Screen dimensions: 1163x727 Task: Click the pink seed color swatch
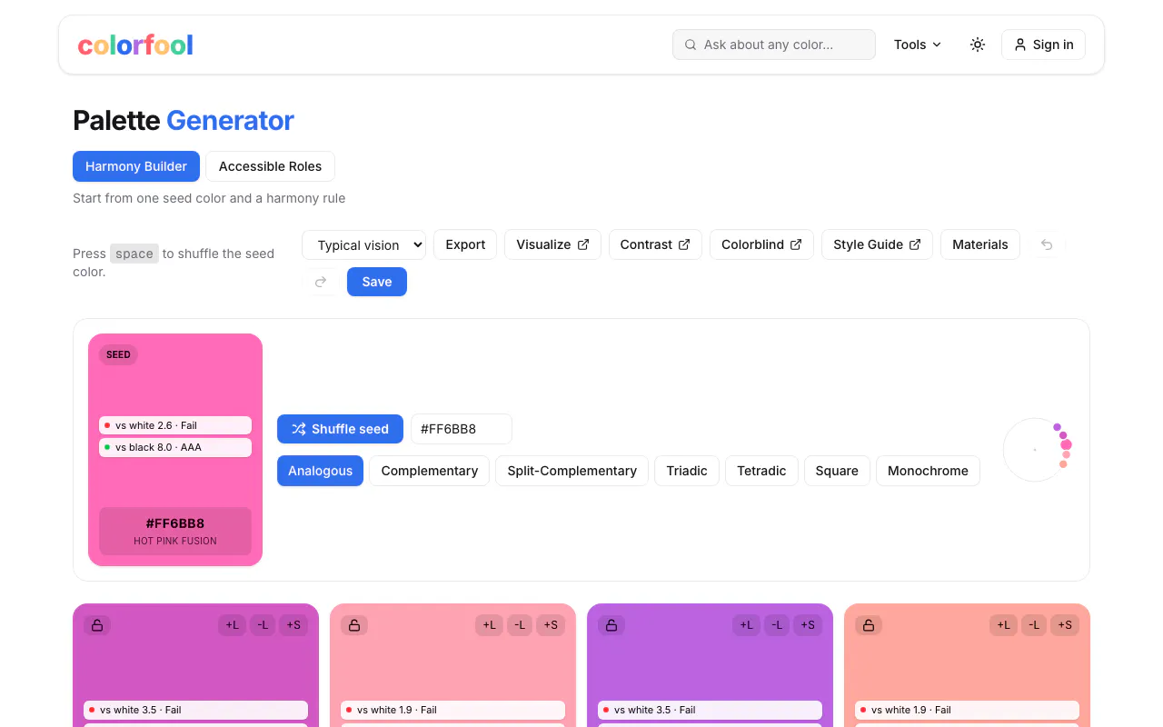click(x=175, y=450)
